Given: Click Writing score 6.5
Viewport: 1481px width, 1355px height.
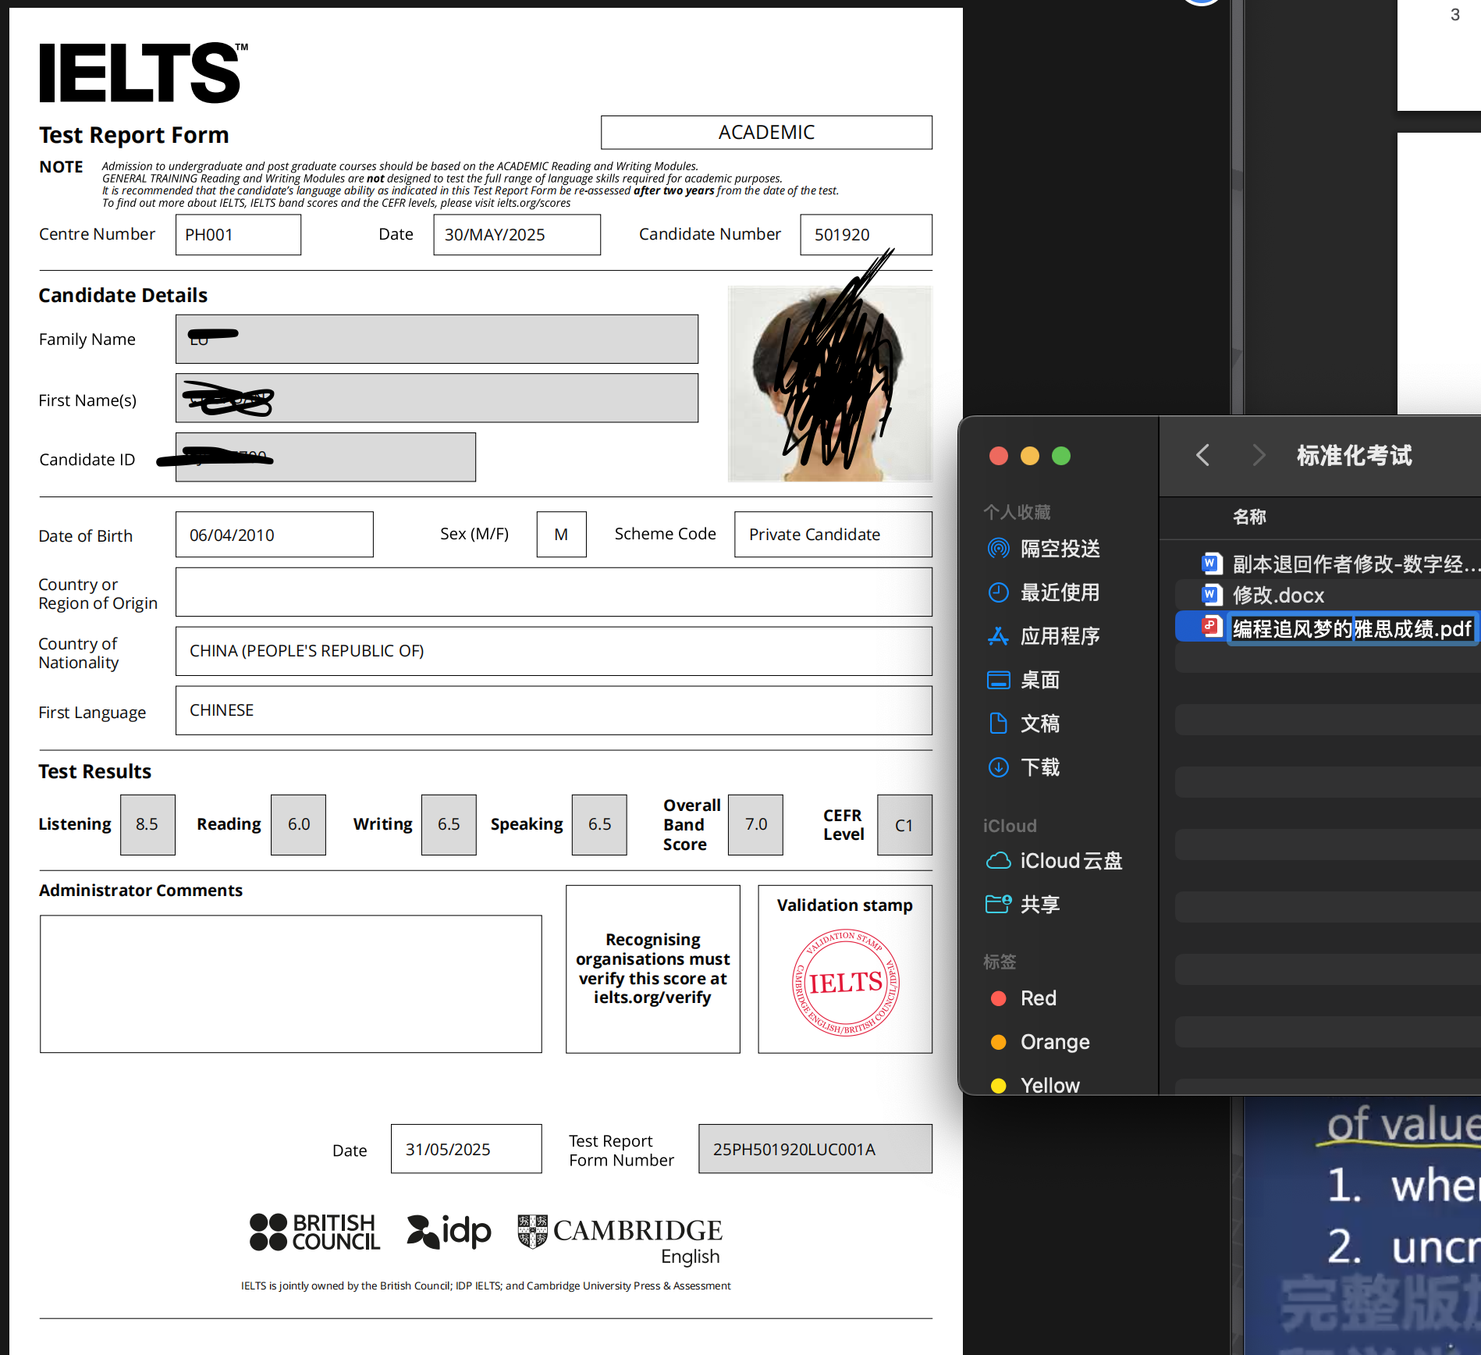Looking at the screenshot, I should coord(449,825).
